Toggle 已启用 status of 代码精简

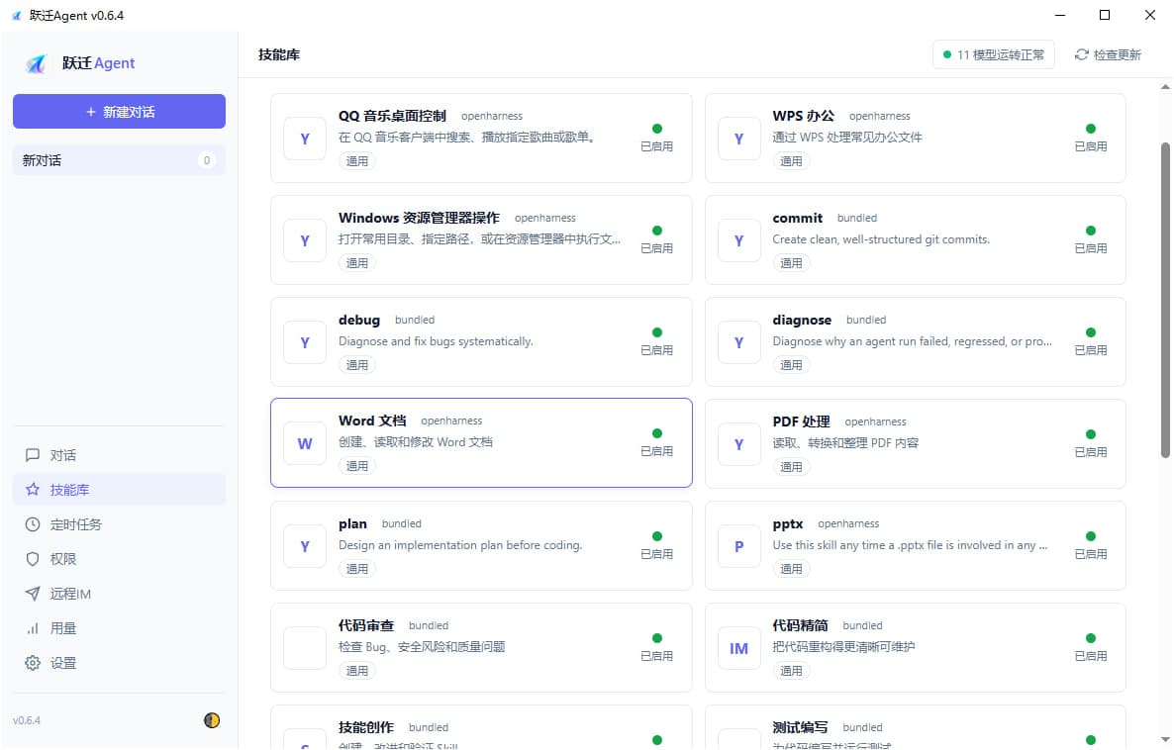click(x=1090, y=647)
